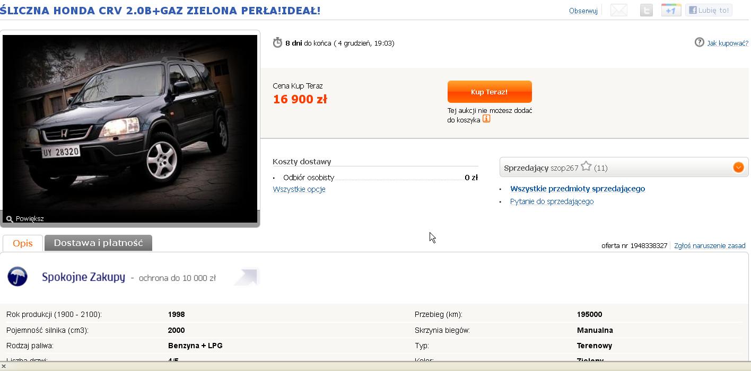Click the envelope email share icon
The width and height of the screenshot is (751, 371).
pyautogui.click(x=618, y=10)
